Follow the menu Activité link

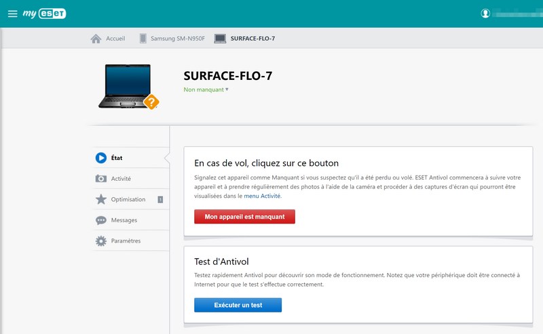[x=263, y=196]
